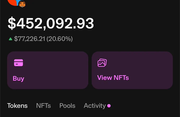Screen dimensions: 180x117
Task: Click the MetaMask fox badge icon
Action: tap(22, 4)
